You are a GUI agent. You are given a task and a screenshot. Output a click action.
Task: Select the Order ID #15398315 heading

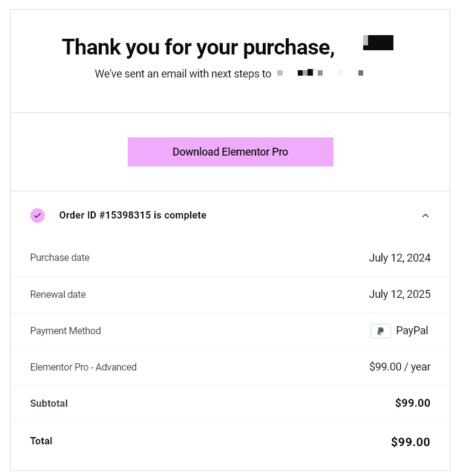pos(133,216)
